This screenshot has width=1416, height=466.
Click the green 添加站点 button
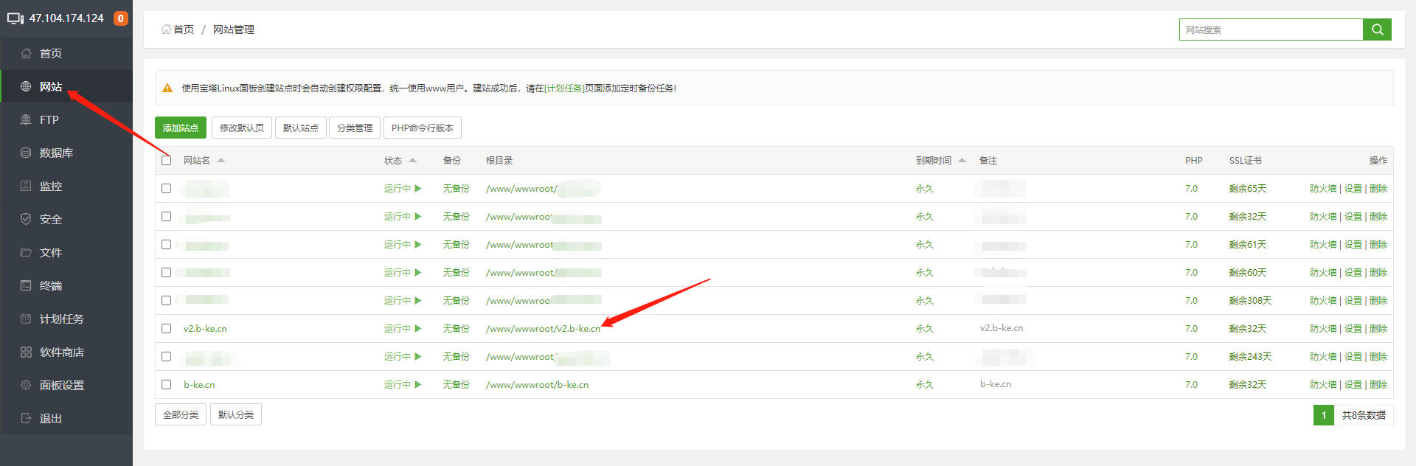pyautogui.click(x=181, y=128)
